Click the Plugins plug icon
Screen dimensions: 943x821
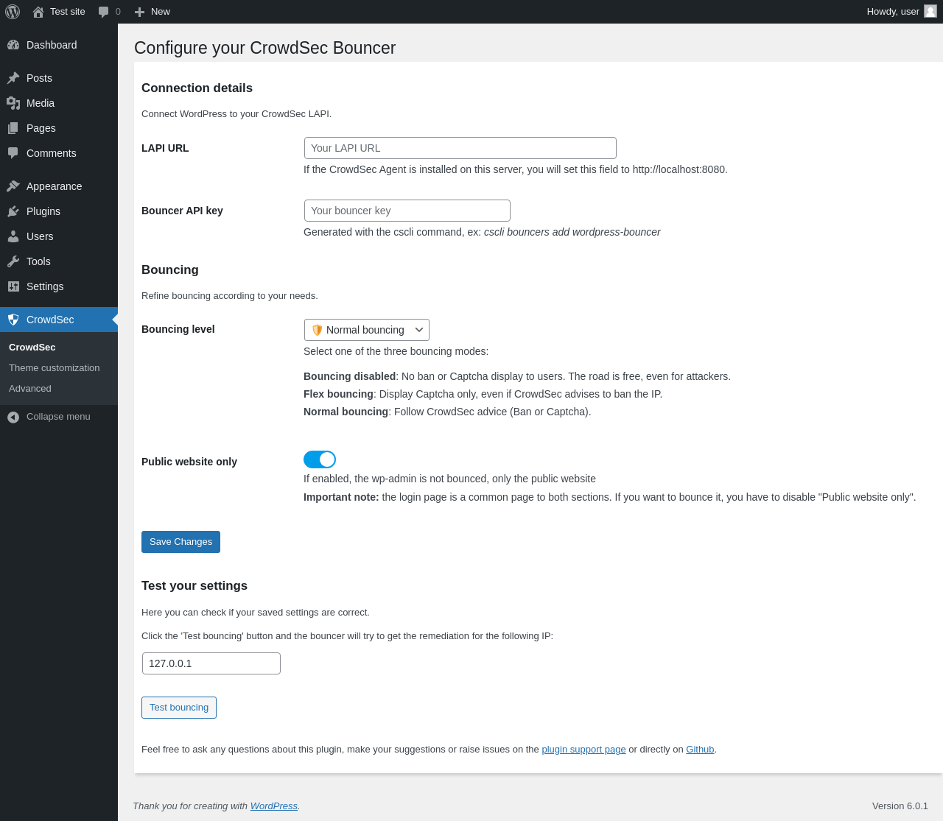pos(13,211)
